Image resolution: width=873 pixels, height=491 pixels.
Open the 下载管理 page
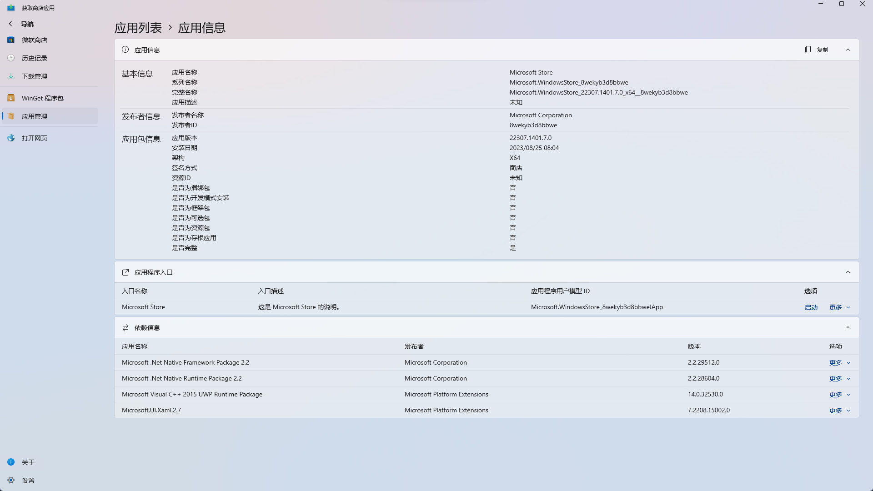pyautogui.click(x=34, y=76)
